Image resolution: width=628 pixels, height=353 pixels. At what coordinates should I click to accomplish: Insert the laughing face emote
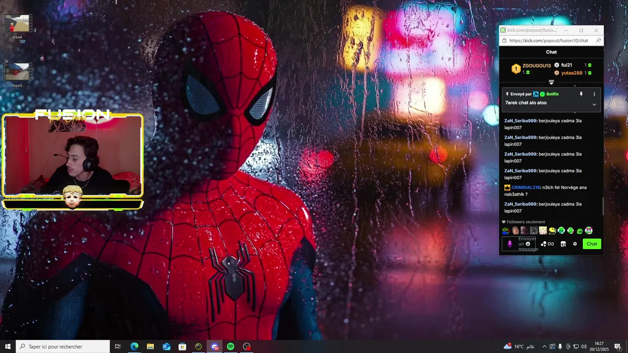[x=515, y=230]
